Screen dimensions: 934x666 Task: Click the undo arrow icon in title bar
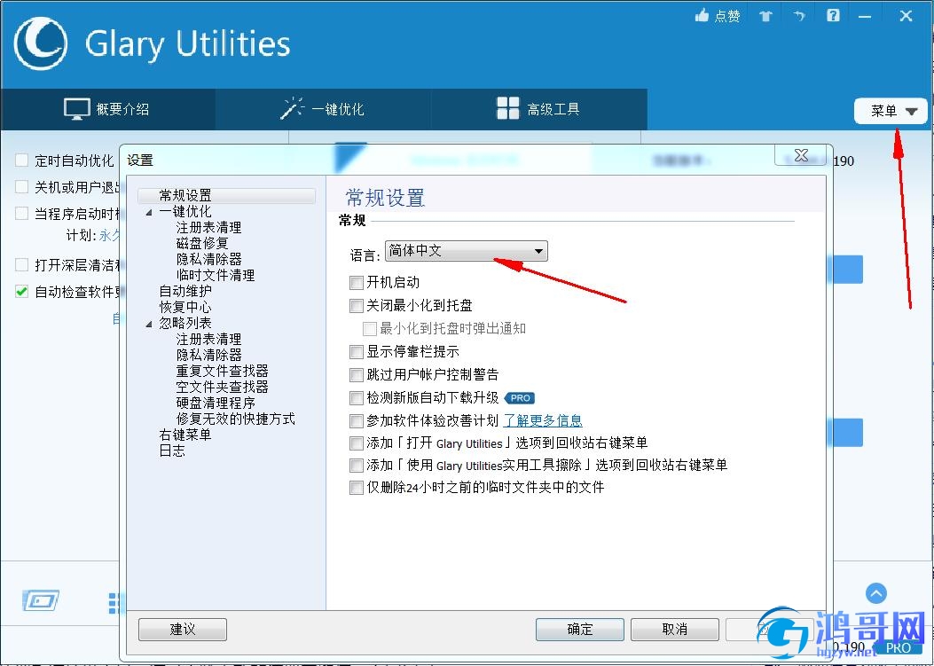pyautogui.click(x=799, y=16)
